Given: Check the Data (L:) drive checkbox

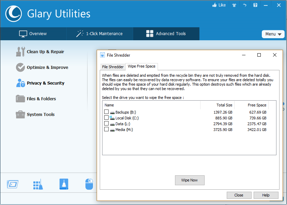Looking at the screenshot, I should pyautogui.click(x=106, y=123).
